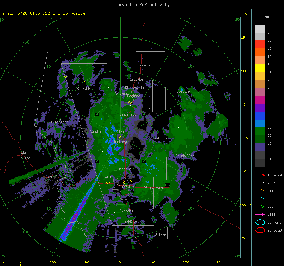The height and width of the screenshot is (266, 284).
Task: Click the Vulcan city label
Action: tap(160, 235)
